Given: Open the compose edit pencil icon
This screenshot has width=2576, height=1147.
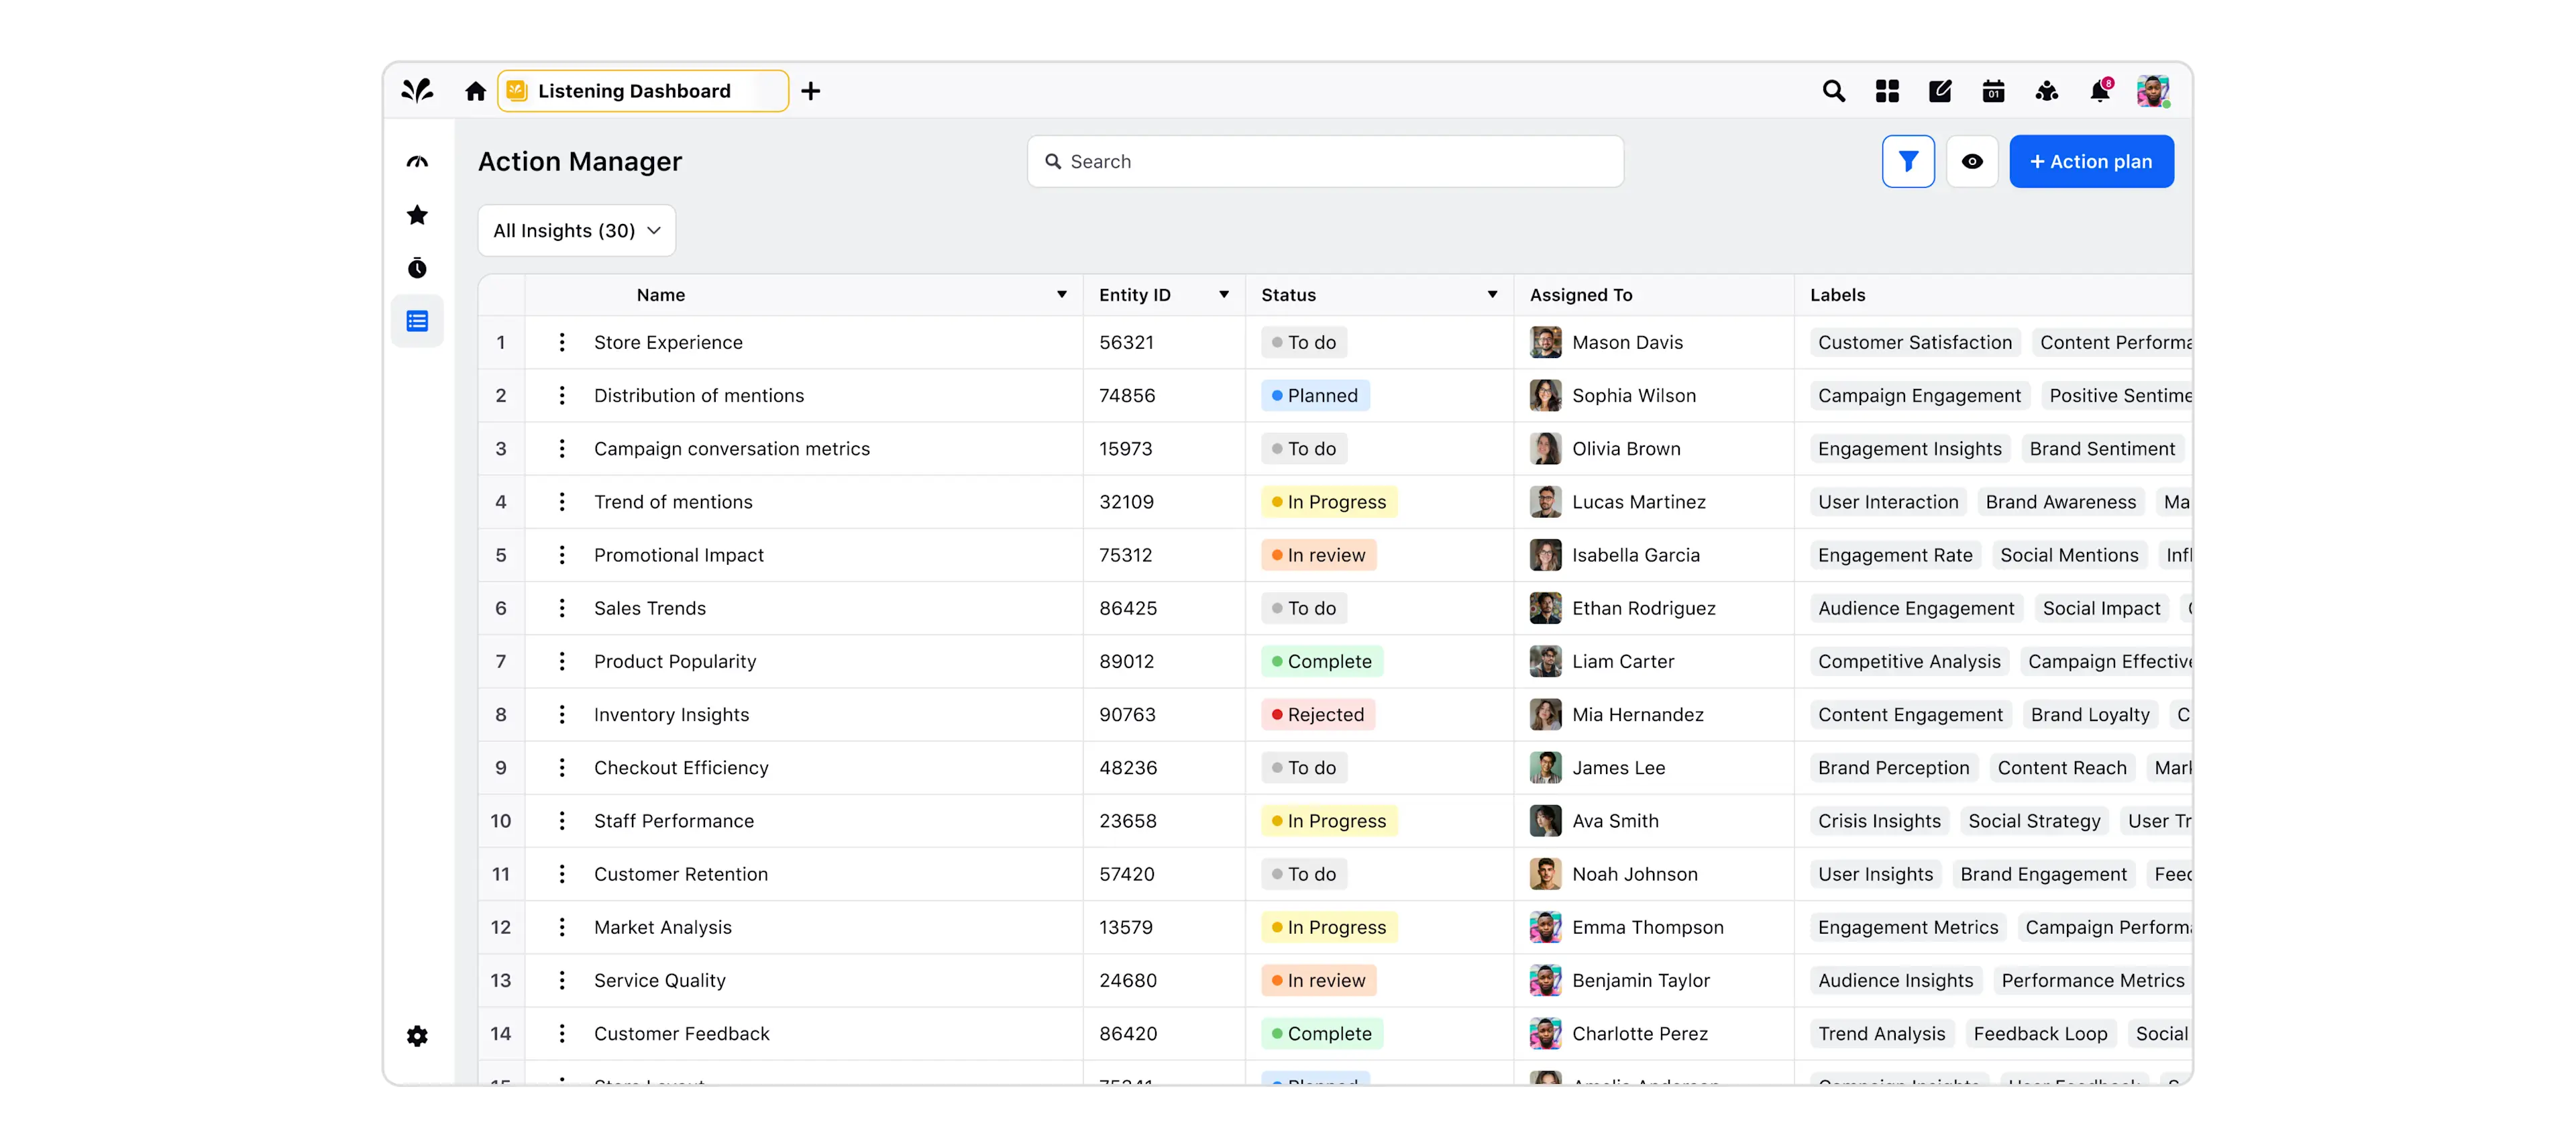Looking at the screenshot, I should pyautogui.click(x=1940, y=92).
